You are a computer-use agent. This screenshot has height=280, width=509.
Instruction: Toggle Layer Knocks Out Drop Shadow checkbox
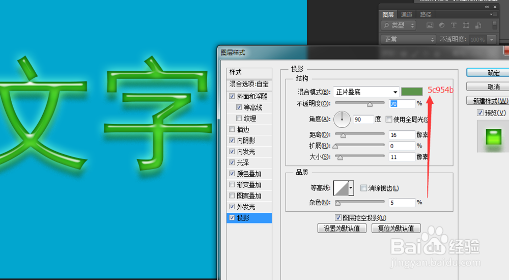[x=338, y=217]
